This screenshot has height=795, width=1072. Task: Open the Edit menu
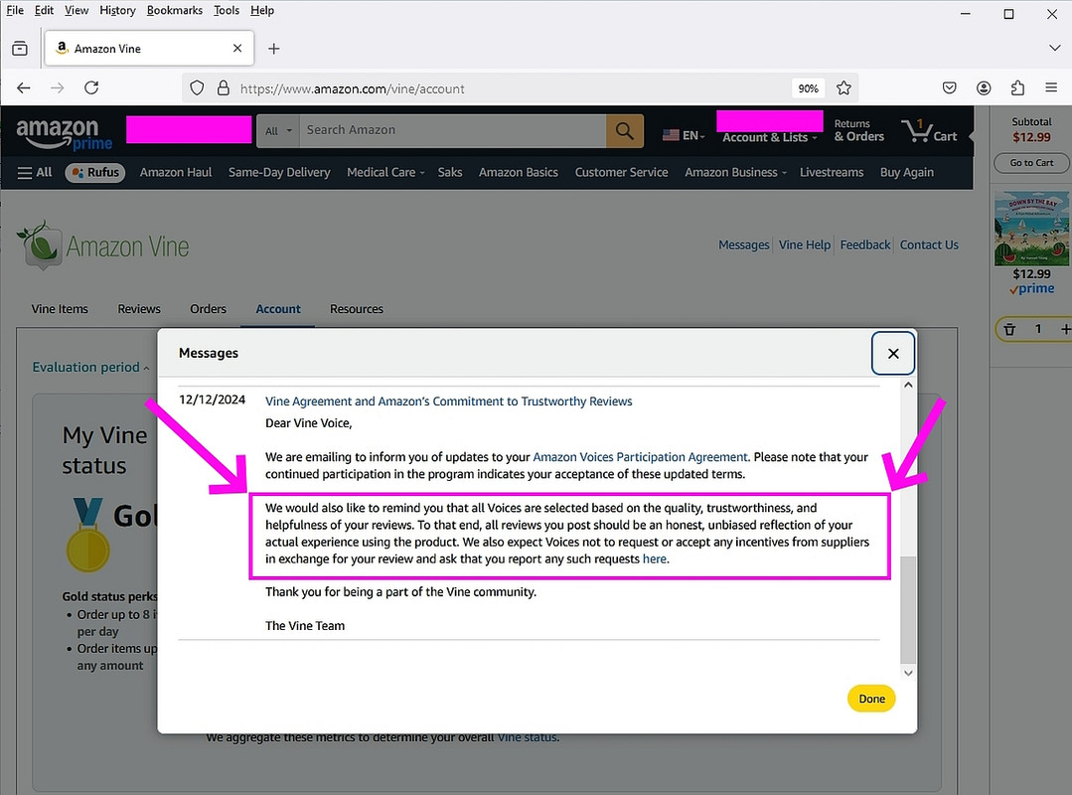tap(44, 10)
